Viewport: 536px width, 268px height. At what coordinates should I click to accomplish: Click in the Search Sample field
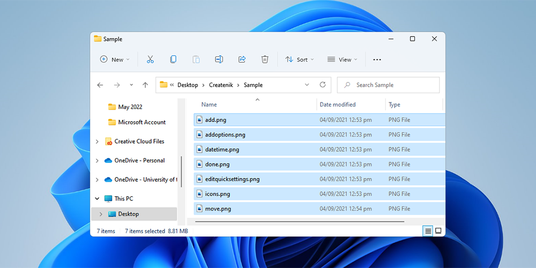coord(388,85)
